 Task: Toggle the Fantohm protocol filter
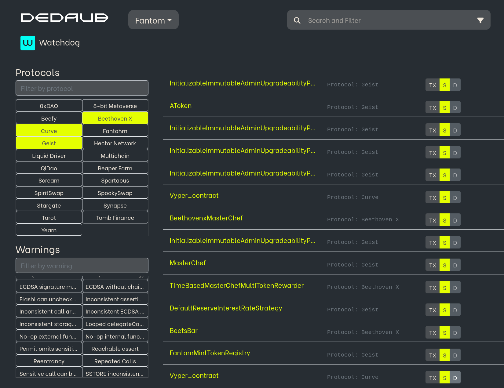(x=115, y=131)
